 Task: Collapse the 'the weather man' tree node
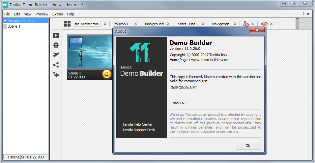coord(5,21)
